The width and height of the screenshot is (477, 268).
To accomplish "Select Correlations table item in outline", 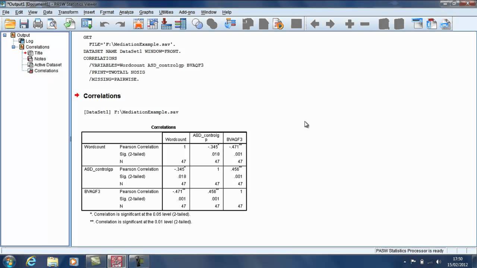I will pos(46,71).
